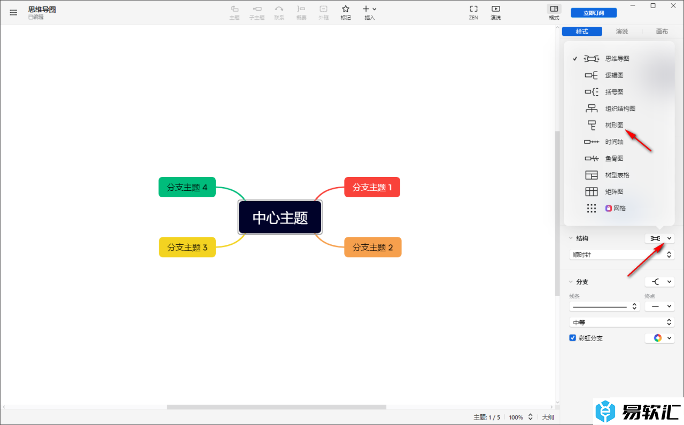Screen dimensions: 684x425
Task: Select the 分支主题 2 node
Action: click(373, 247)
